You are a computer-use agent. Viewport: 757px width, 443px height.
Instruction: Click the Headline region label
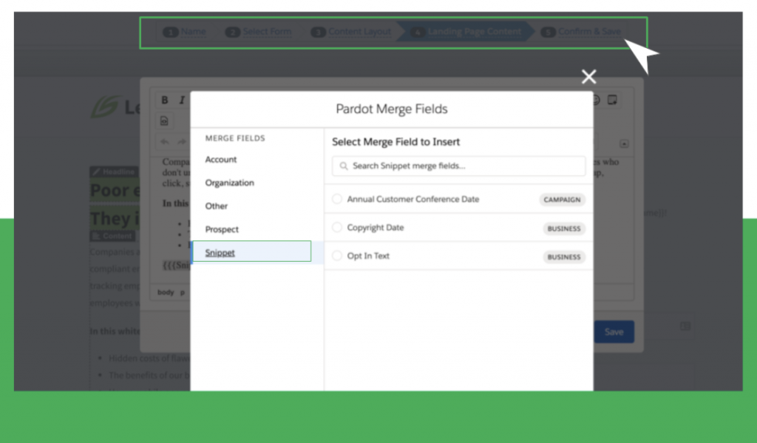(114, 172)
